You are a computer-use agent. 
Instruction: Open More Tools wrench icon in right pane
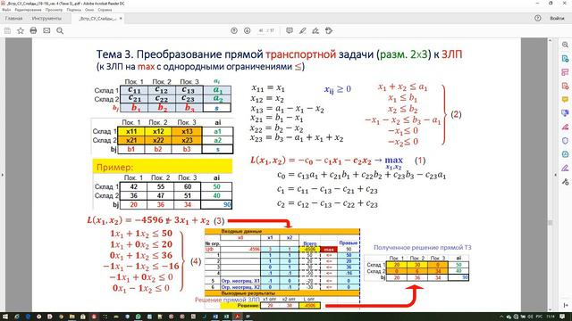565,182
